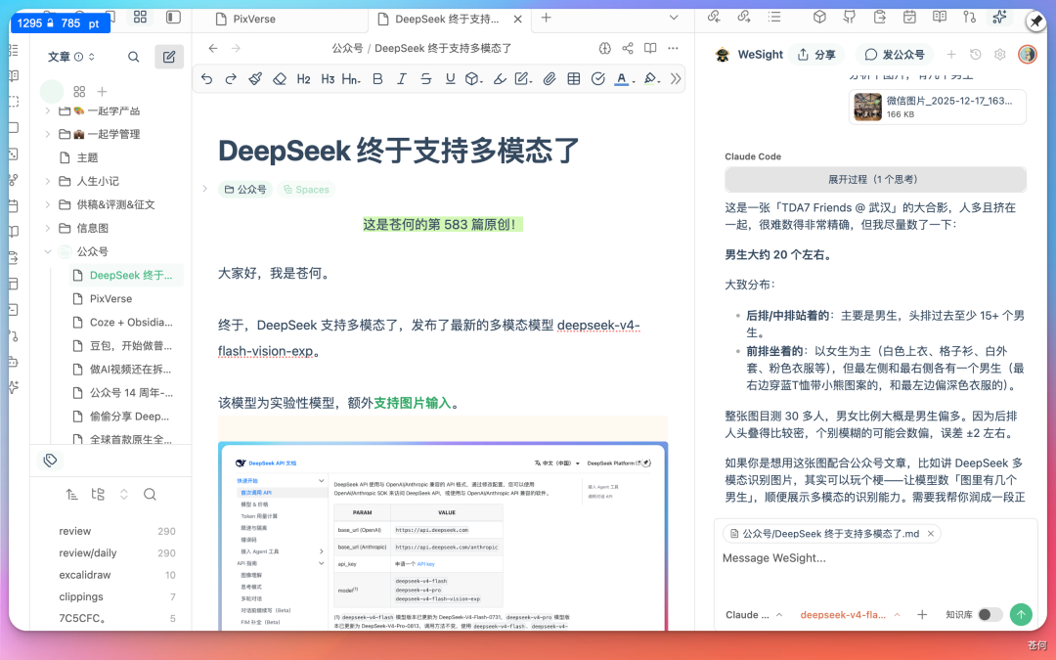Collapse the 公众号 folder
This screenshot has width=1056, height=660.
point(47,252)
